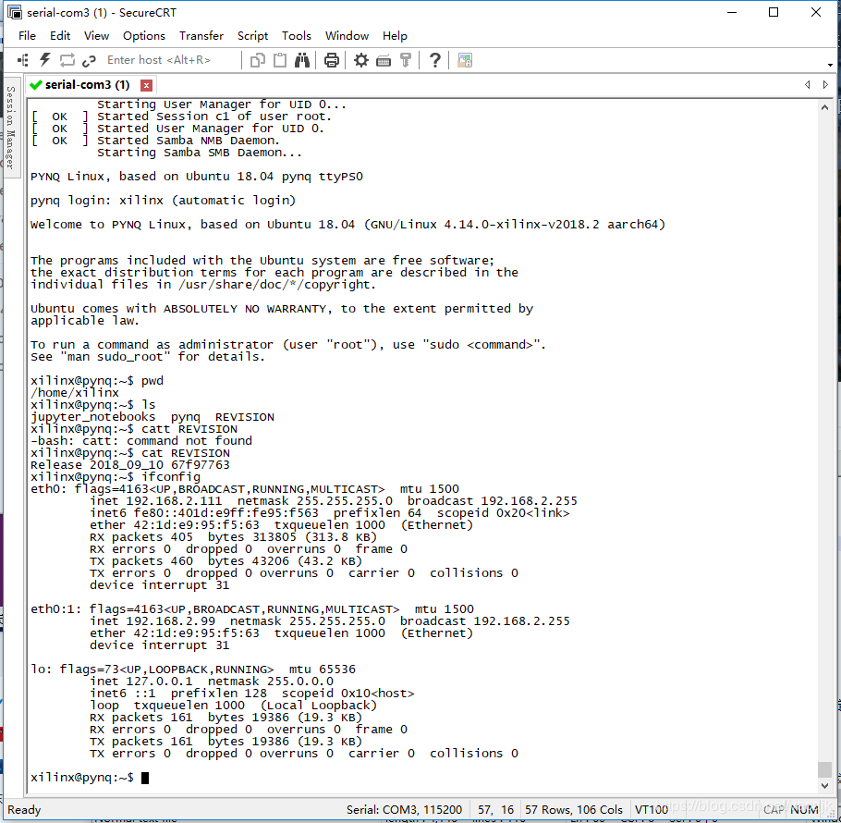Open Session Options gear icon
The image size is (841, 823).
[x=361, y=60]
